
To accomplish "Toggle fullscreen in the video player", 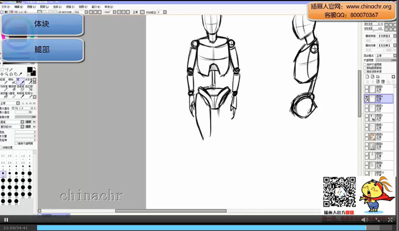I will click(x=390, y=219).
